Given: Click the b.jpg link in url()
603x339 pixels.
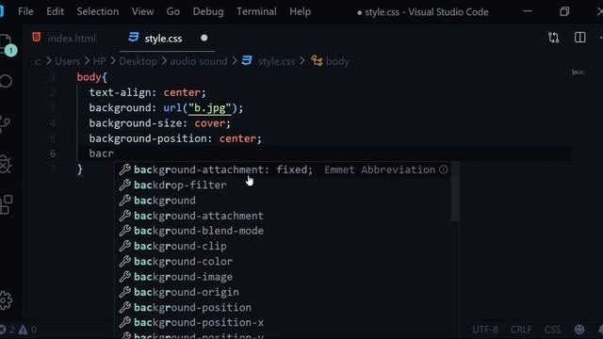Looking at the screenshot, I should click(209, 108).
